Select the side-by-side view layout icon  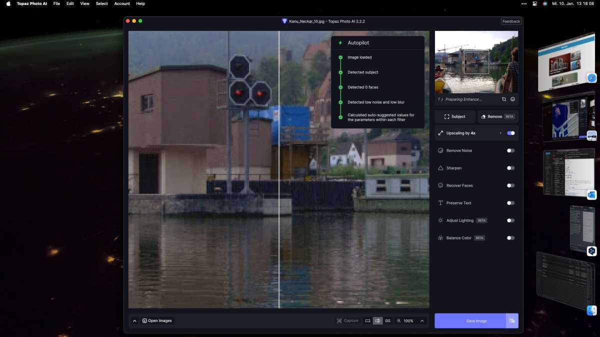(387, 321)
